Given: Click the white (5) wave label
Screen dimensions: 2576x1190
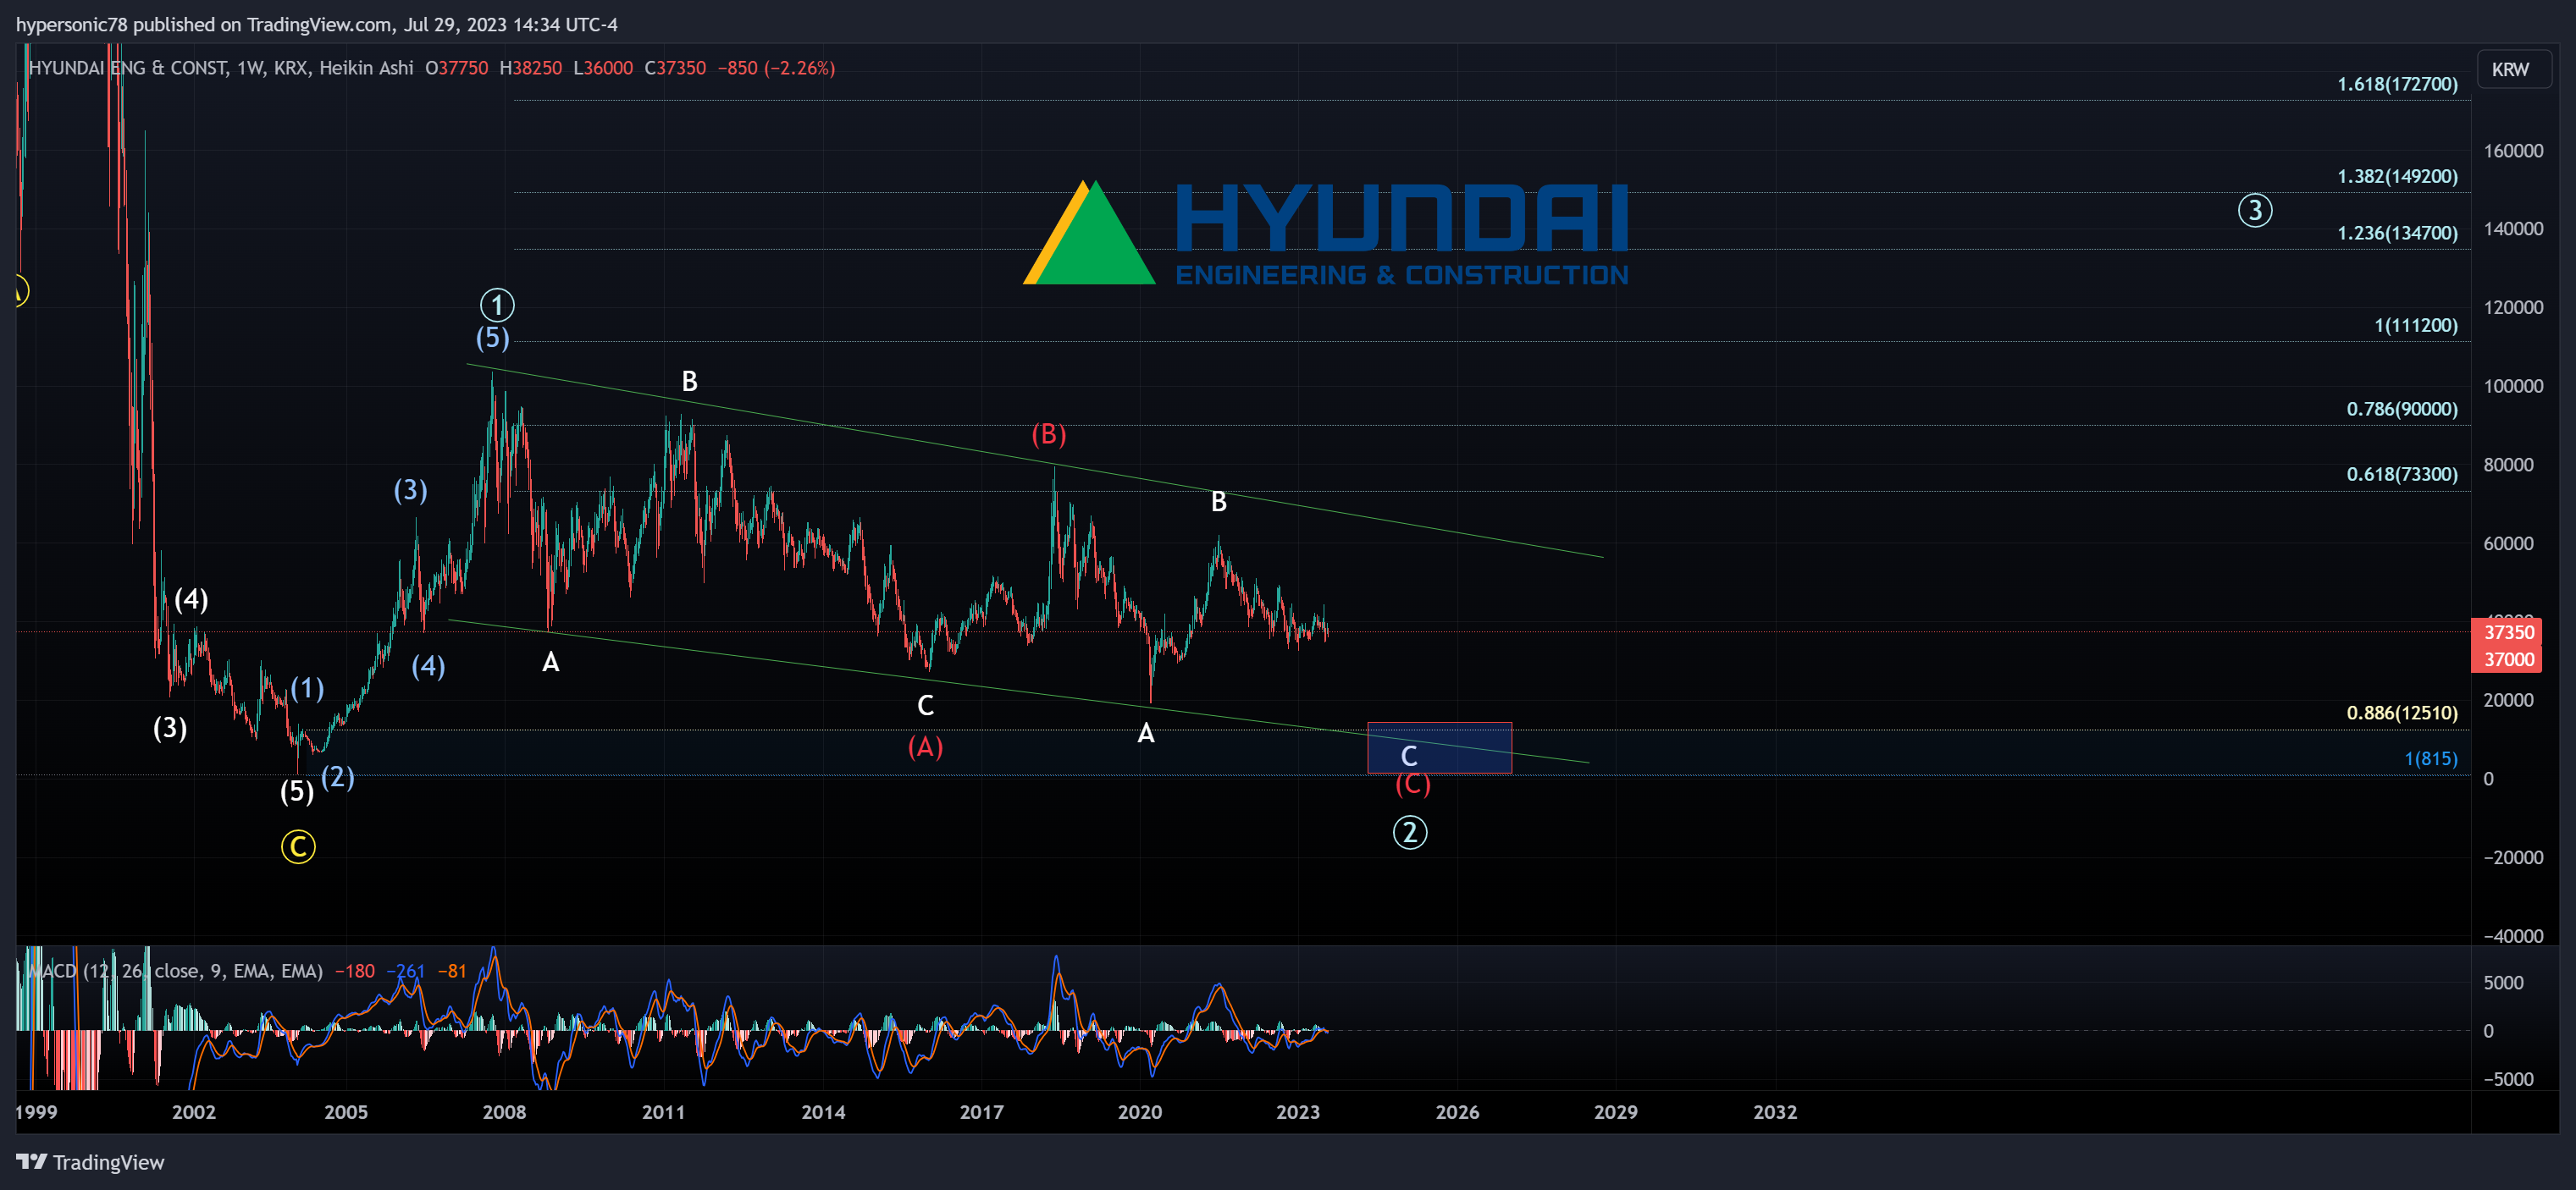Looking at the screenshot, I should coord(297,791).
